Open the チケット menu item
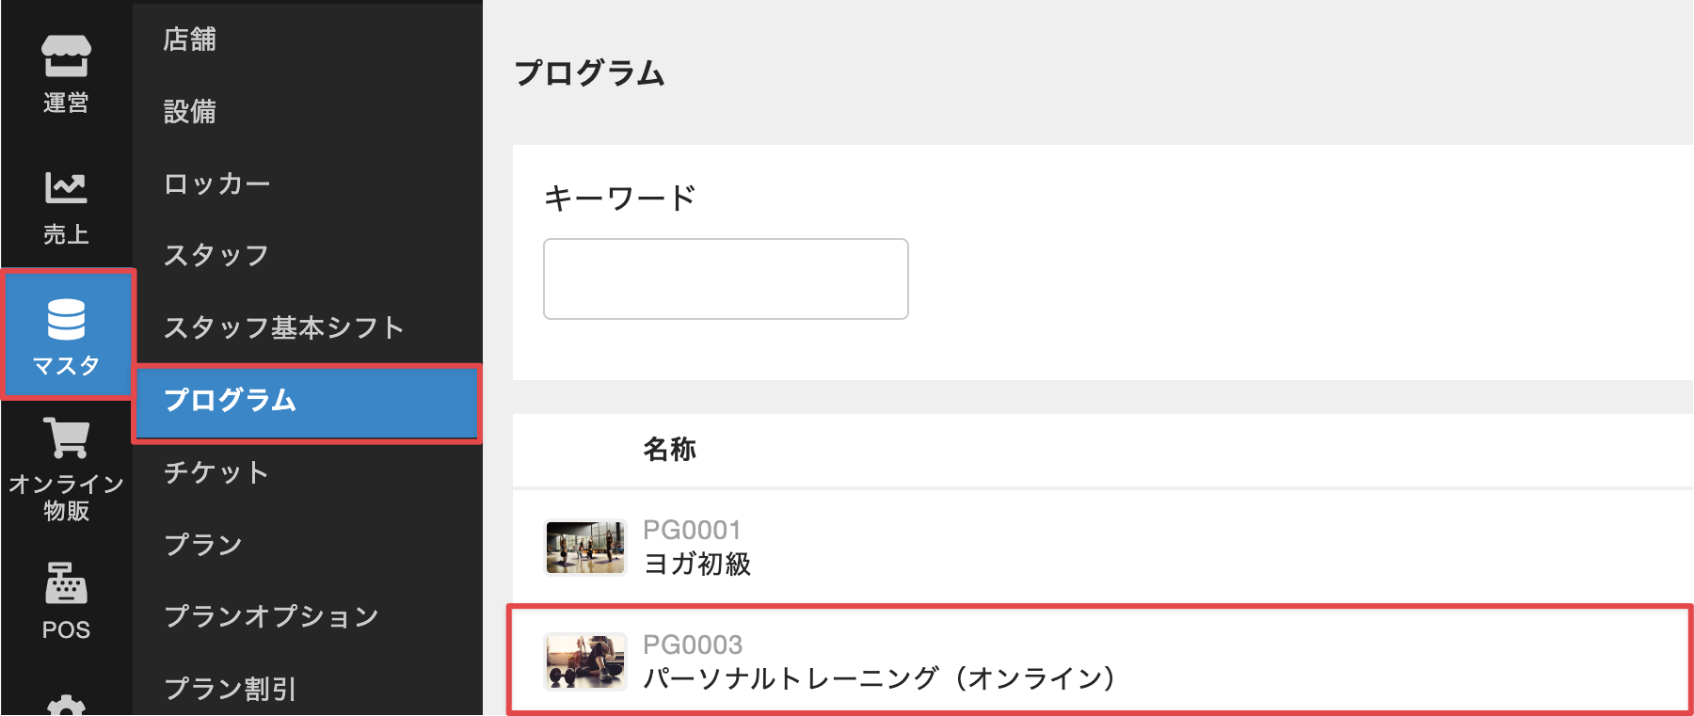The width and height of the screenshot is (1694, 716). tap(216, 472)
